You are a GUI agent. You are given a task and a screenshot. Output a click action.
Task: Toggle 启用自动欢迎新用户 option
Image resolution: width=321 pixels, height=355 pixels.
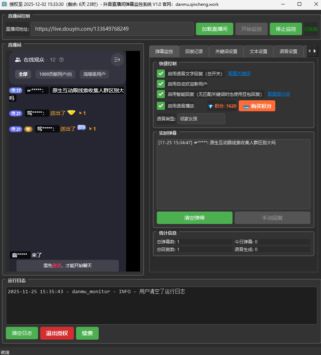[x=160, y=83]
